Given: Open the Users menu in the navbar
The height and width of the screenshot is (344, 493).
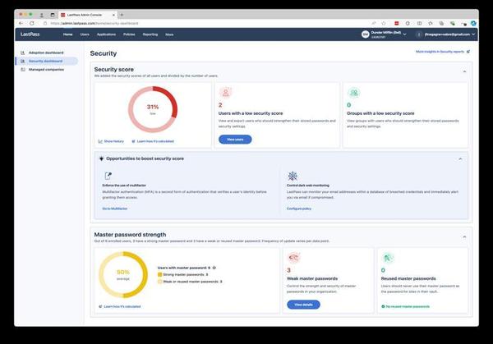Looking at the screenshot, I should pos(85,34).
